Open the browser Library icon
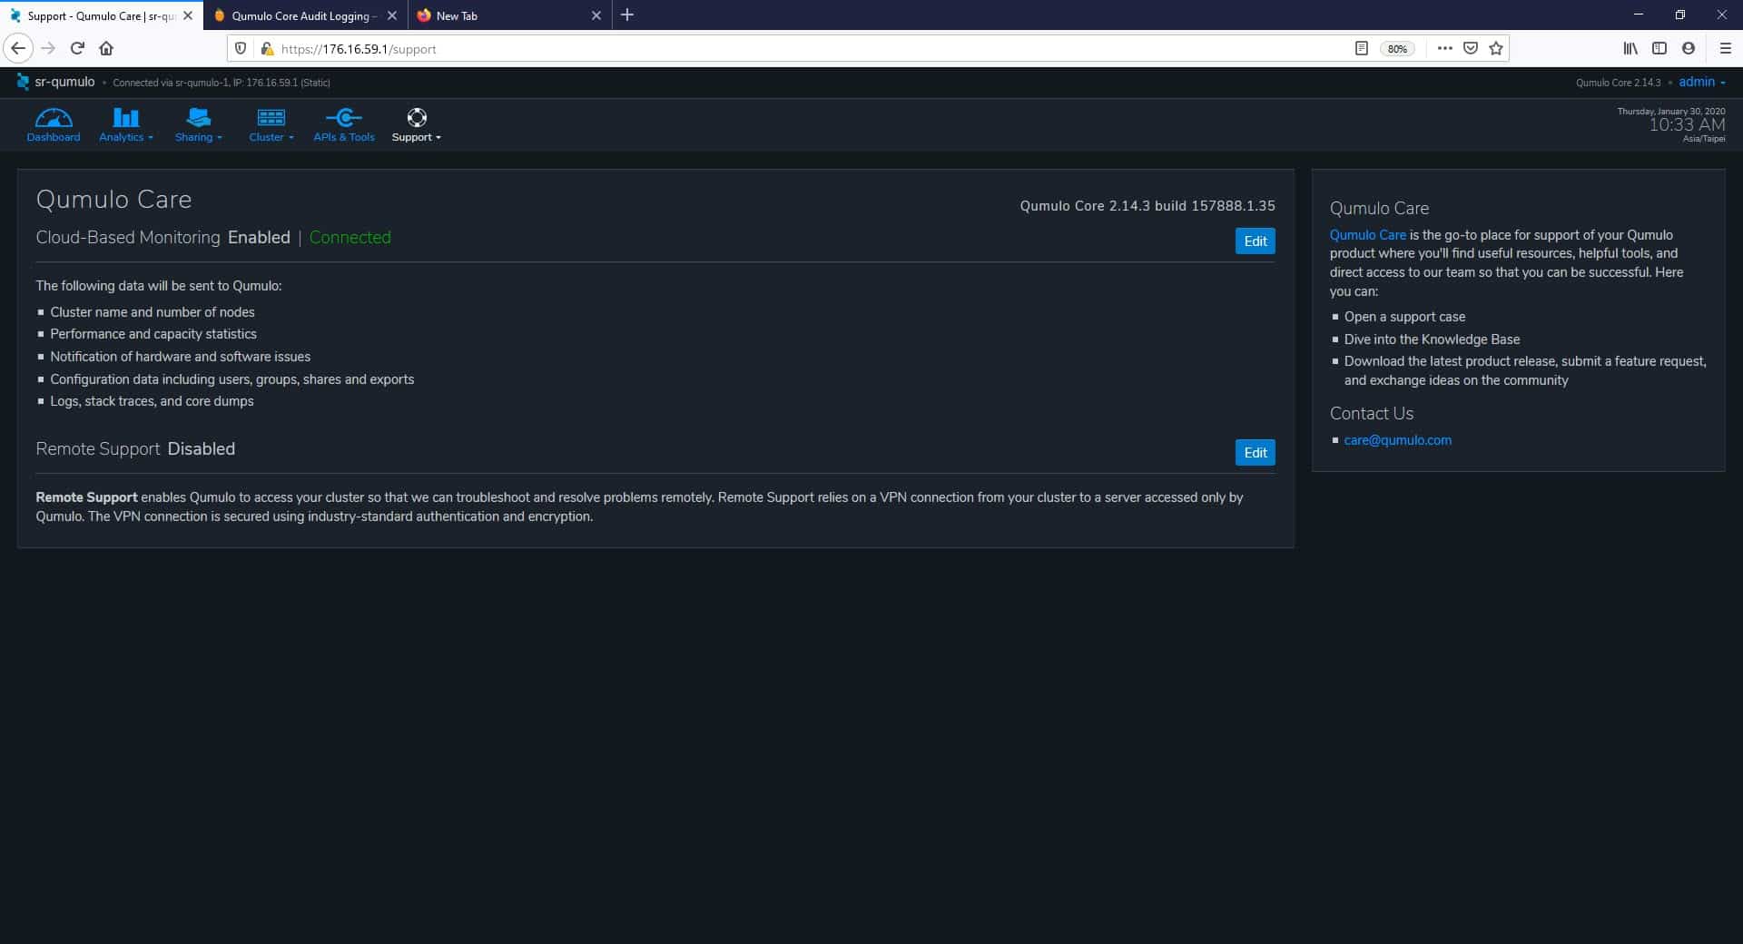 [1630, 48]
